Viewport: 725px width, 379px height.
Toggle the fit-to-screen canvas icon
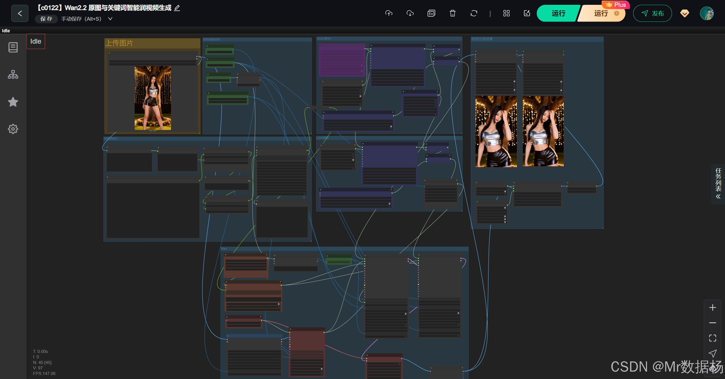point(713,338)
